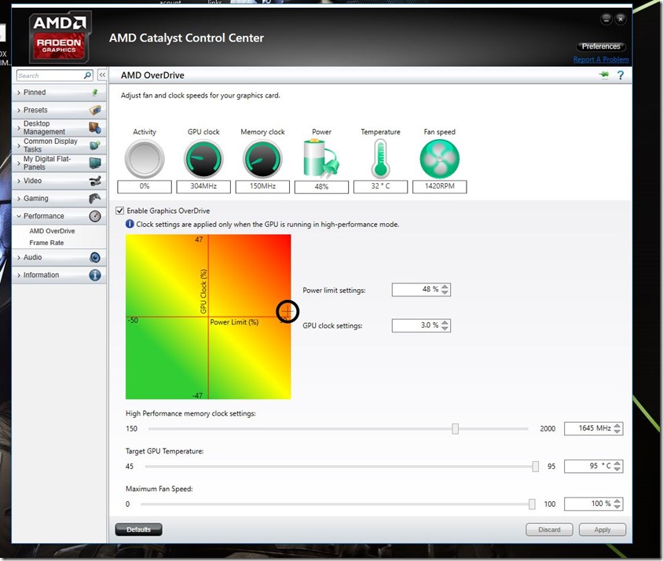The height and width of the screenshot is (561, 663).
Task: Increase GPU clock setting with up arrow
Action: (x=445, y=322)
